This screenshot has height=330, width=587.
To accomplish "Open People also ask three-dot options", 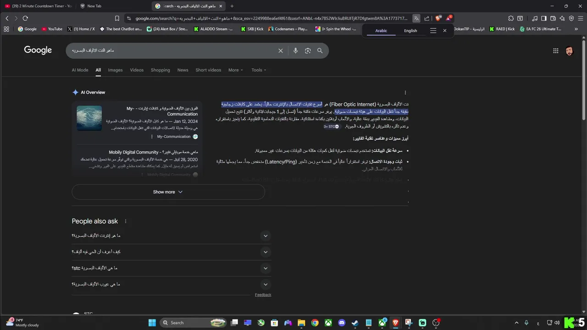I will tap(125, 221).
